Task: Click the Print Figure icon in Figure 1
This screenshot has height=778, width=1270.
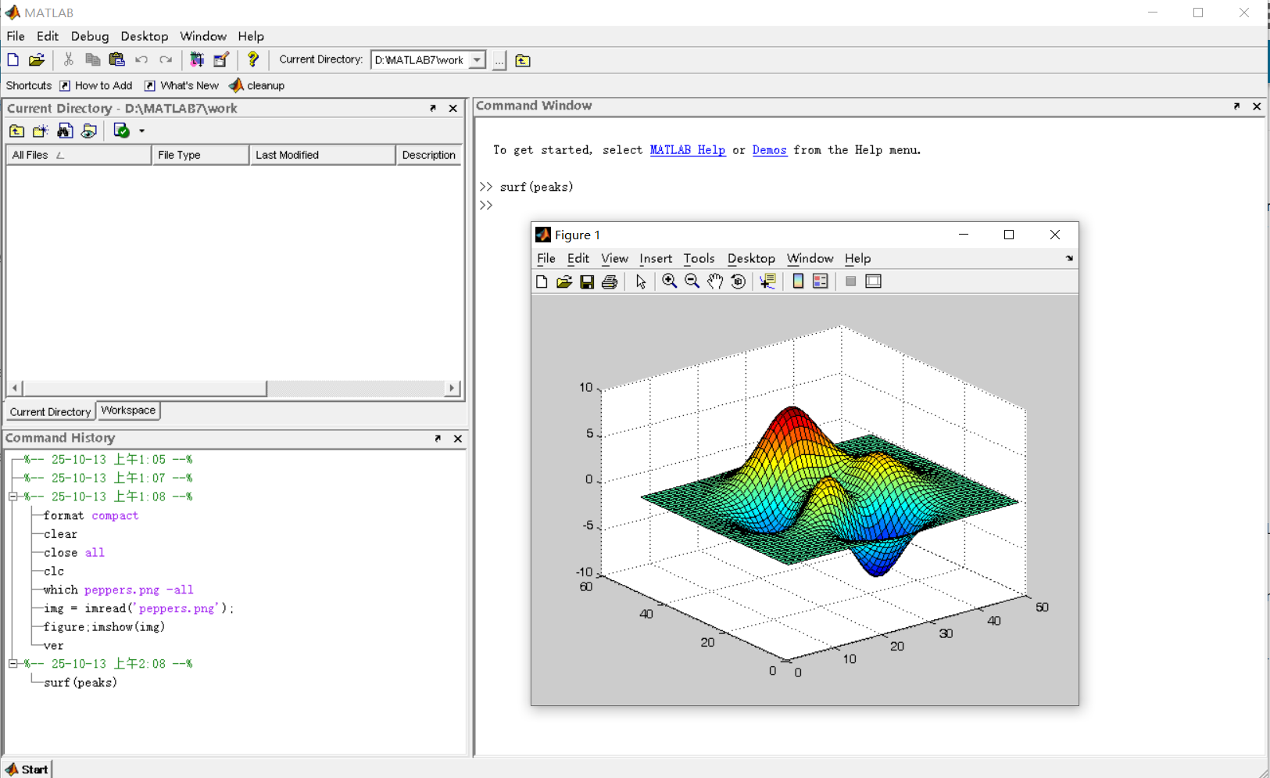Action: coord(610,281)
